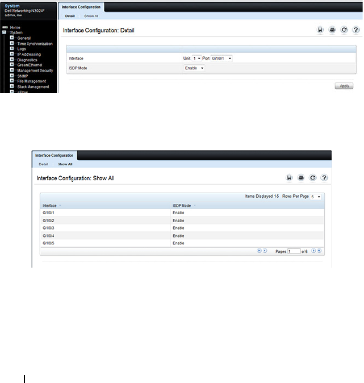This screenshot has height=383, width=364.
Task: Open the Port Gi1/0/1 dropdown
Action: [221, 59]
